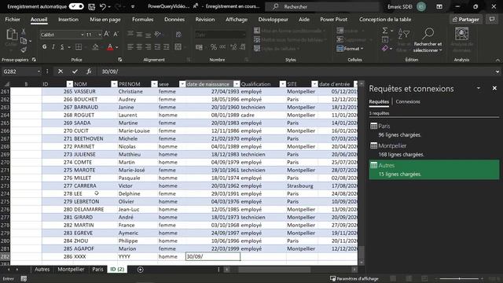The height and width of the screenshot is (283, 503).
Task: Switch to the Autres sheet tab
Action: tap(42, 269)
